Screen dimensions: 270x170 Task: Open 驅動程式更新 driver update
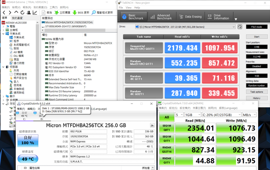(x=102, y=13)
